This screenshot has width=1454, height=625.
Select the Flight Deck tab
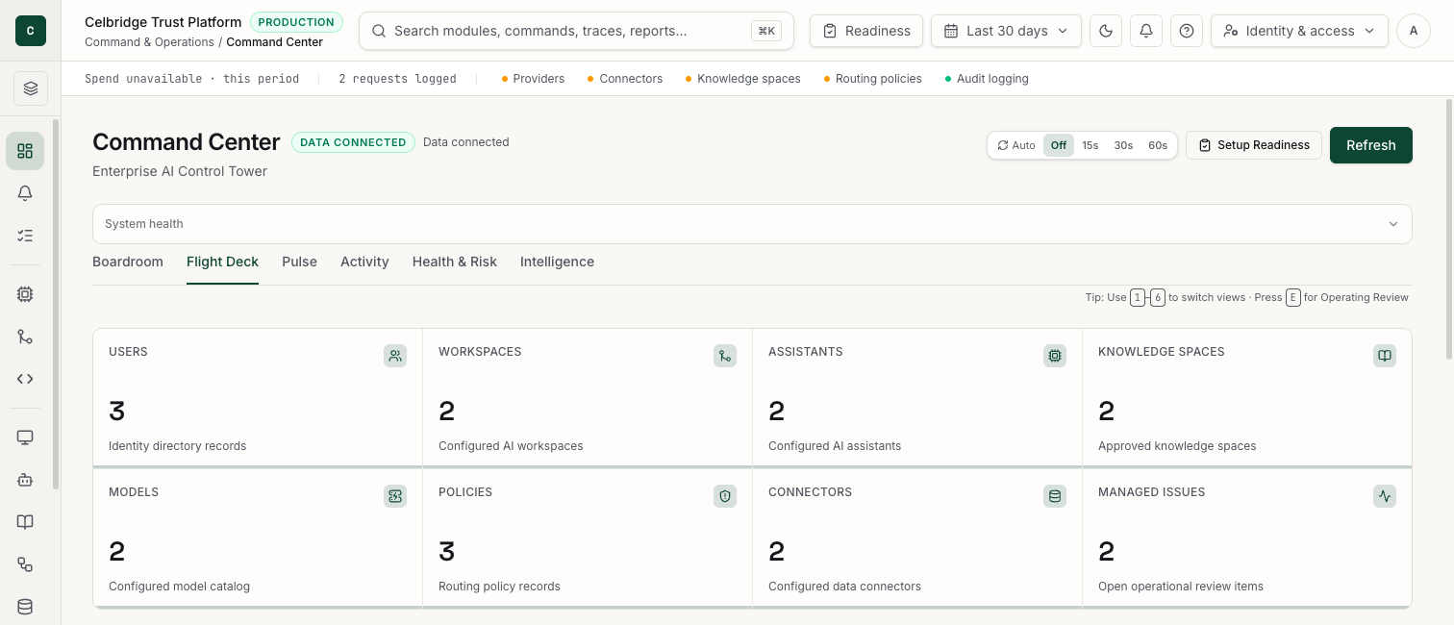222,262
